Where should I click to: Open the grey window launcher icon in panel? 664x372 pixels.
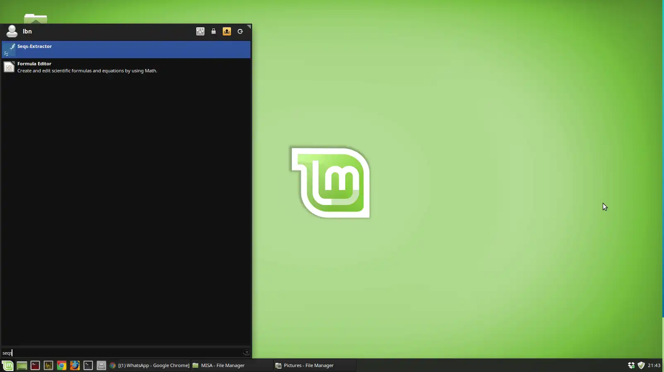point(101,365)
